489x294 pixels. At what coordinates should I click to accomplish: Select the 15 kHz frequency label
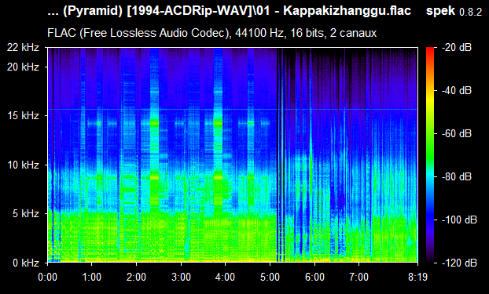[x=24, y=116]
